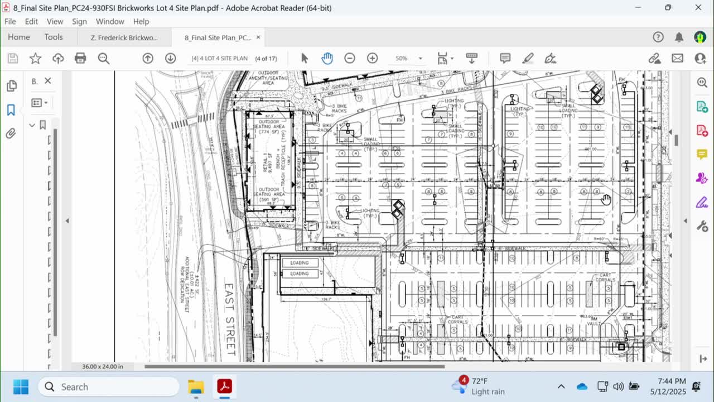This screenshot has height=402, width=714.
Task: View notifications with the bell icon
Action: [679, 37]
